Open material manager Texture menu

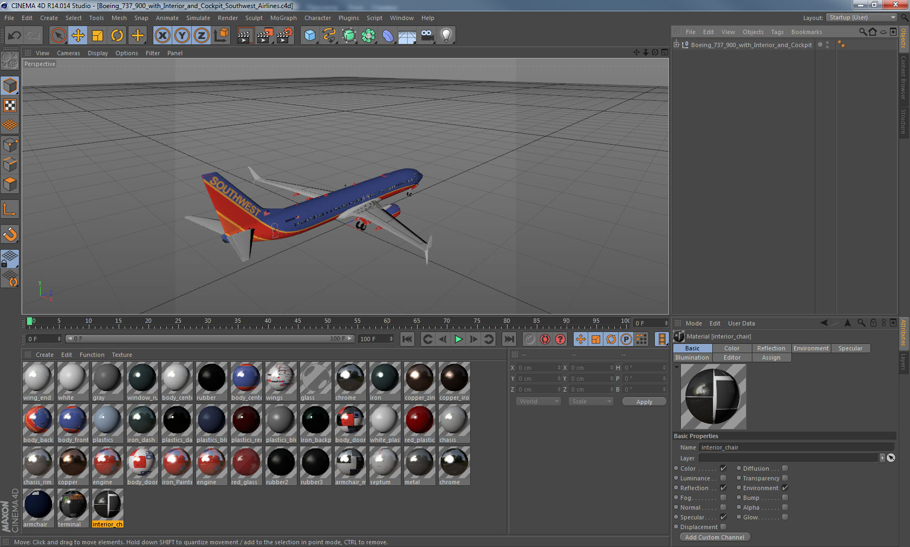122,355
